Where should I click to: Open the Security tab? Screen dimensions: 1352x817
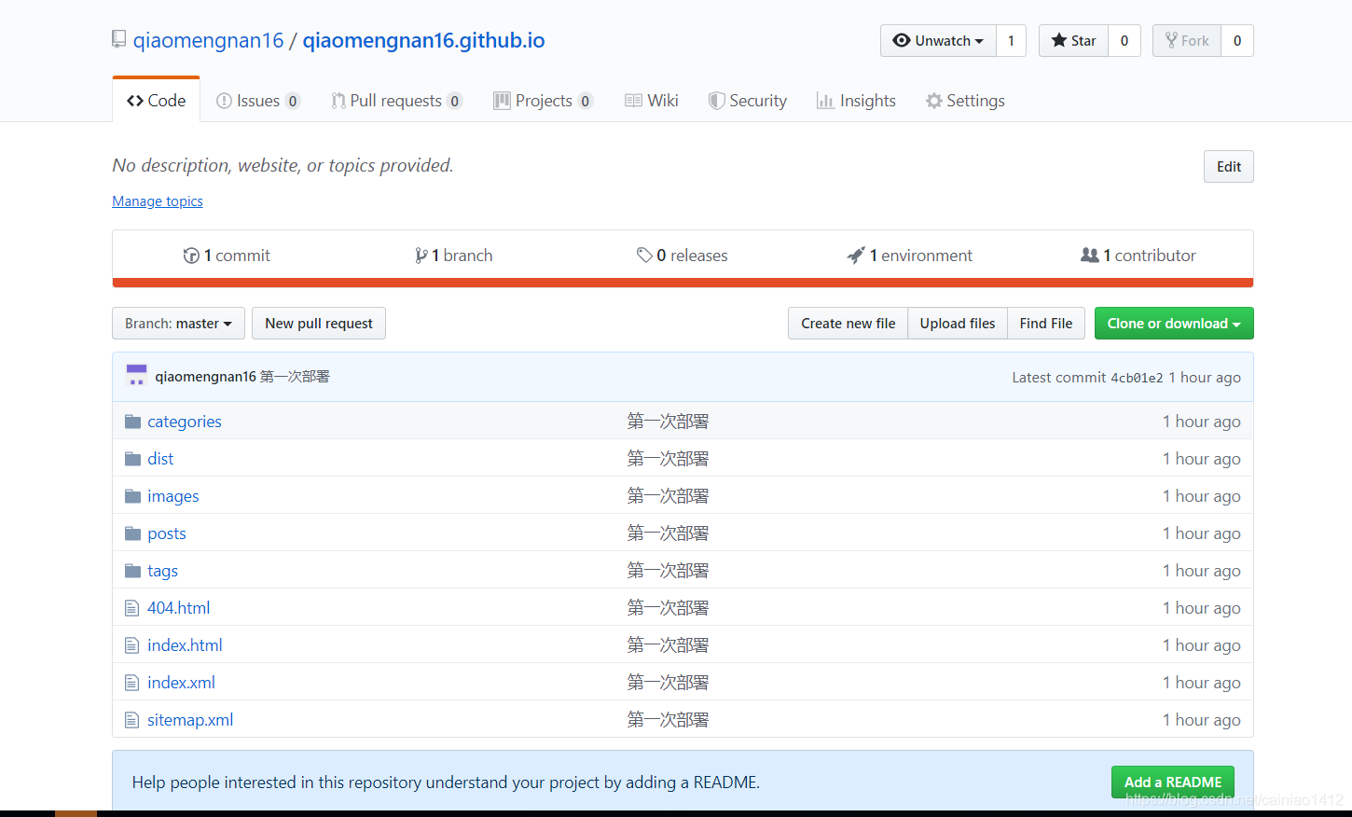(748, 100)
